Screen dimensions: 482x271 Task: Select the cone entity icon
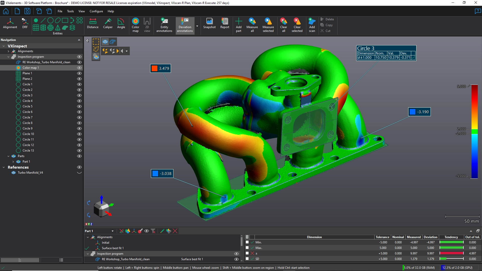[x=58, y=28]
